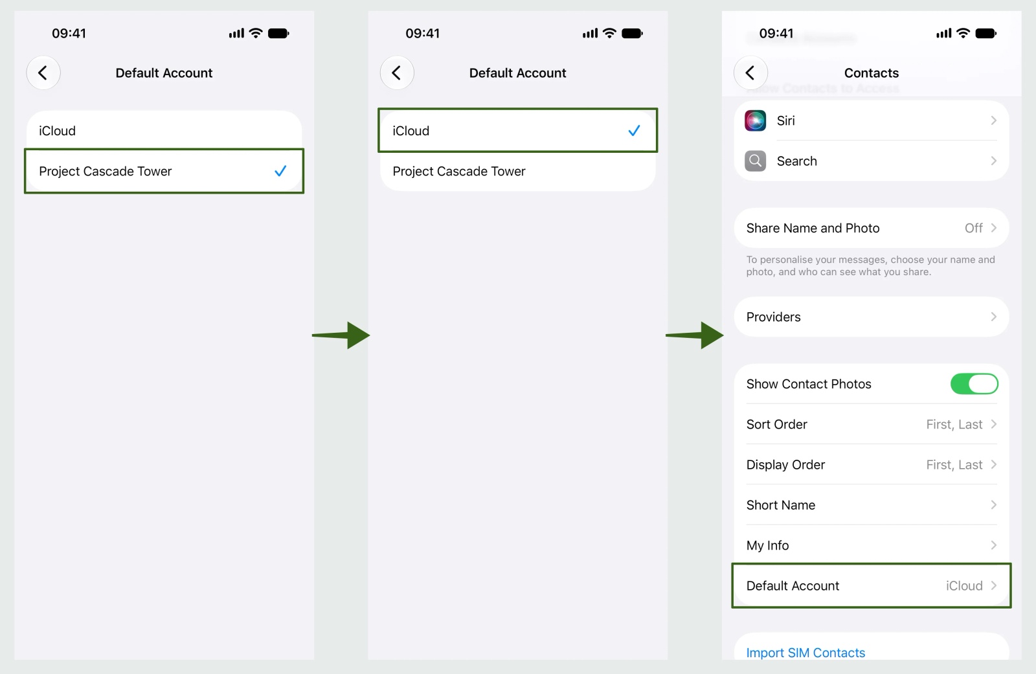Tap the Search magnifier icon
1036x674 pixels.
pyautogui.click(x=755, y=161)
